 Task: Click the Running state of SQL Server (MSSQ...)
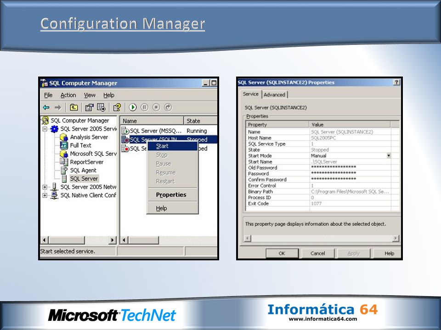coord(197,131)
